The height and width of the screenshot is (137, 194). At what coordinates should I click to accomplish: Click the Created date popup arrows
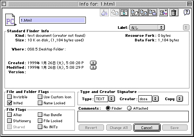tap(93, 63)
